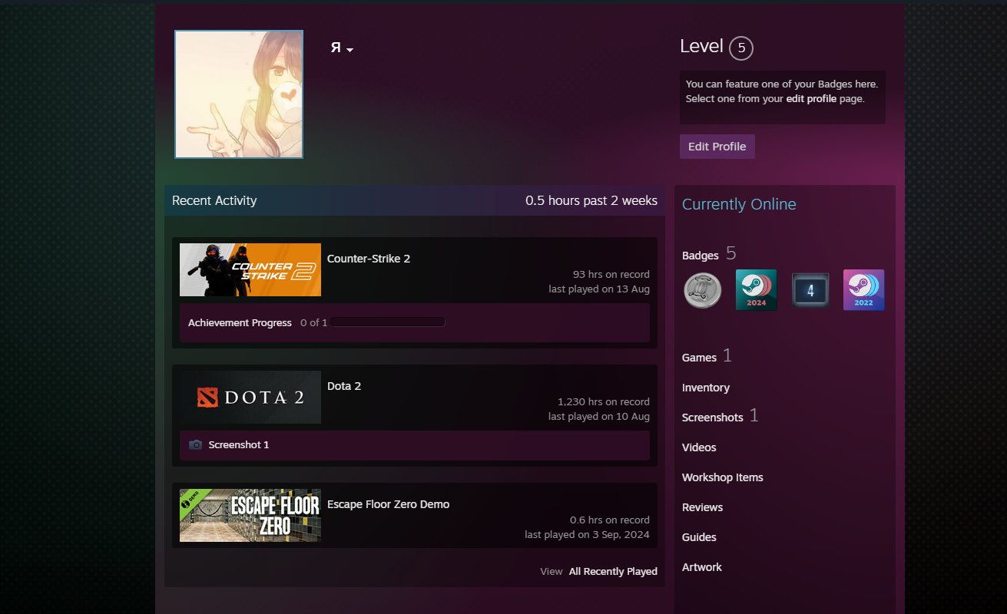1007x614 pixels.
Task: Click the camera icon beside Screenshot 1
Action: click(195, 445)
